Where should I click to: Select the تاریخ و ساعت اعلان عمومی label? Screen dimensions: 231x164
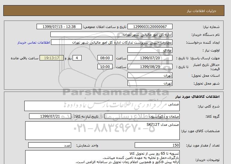tap(105, 27)
